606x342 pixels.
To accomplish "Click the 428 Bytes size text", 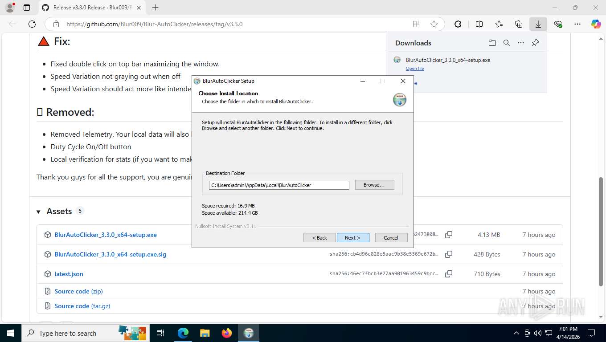I will [x=487, y=254].
